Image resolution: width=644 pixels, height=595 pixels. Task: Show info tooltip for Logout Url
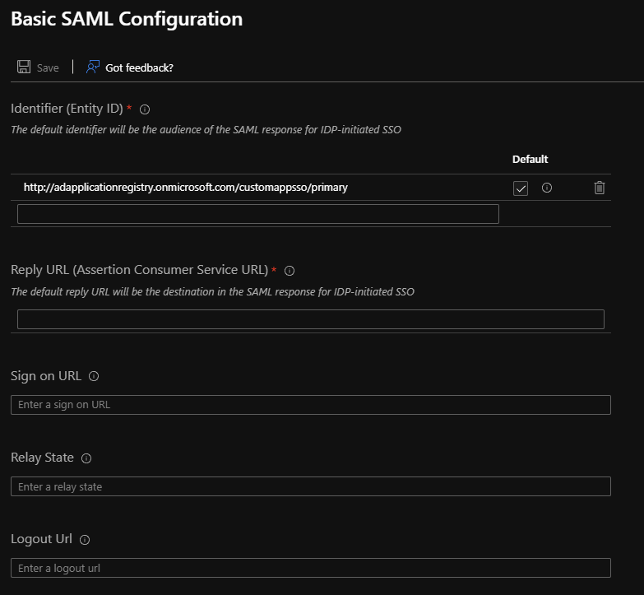tap(85, 540)
